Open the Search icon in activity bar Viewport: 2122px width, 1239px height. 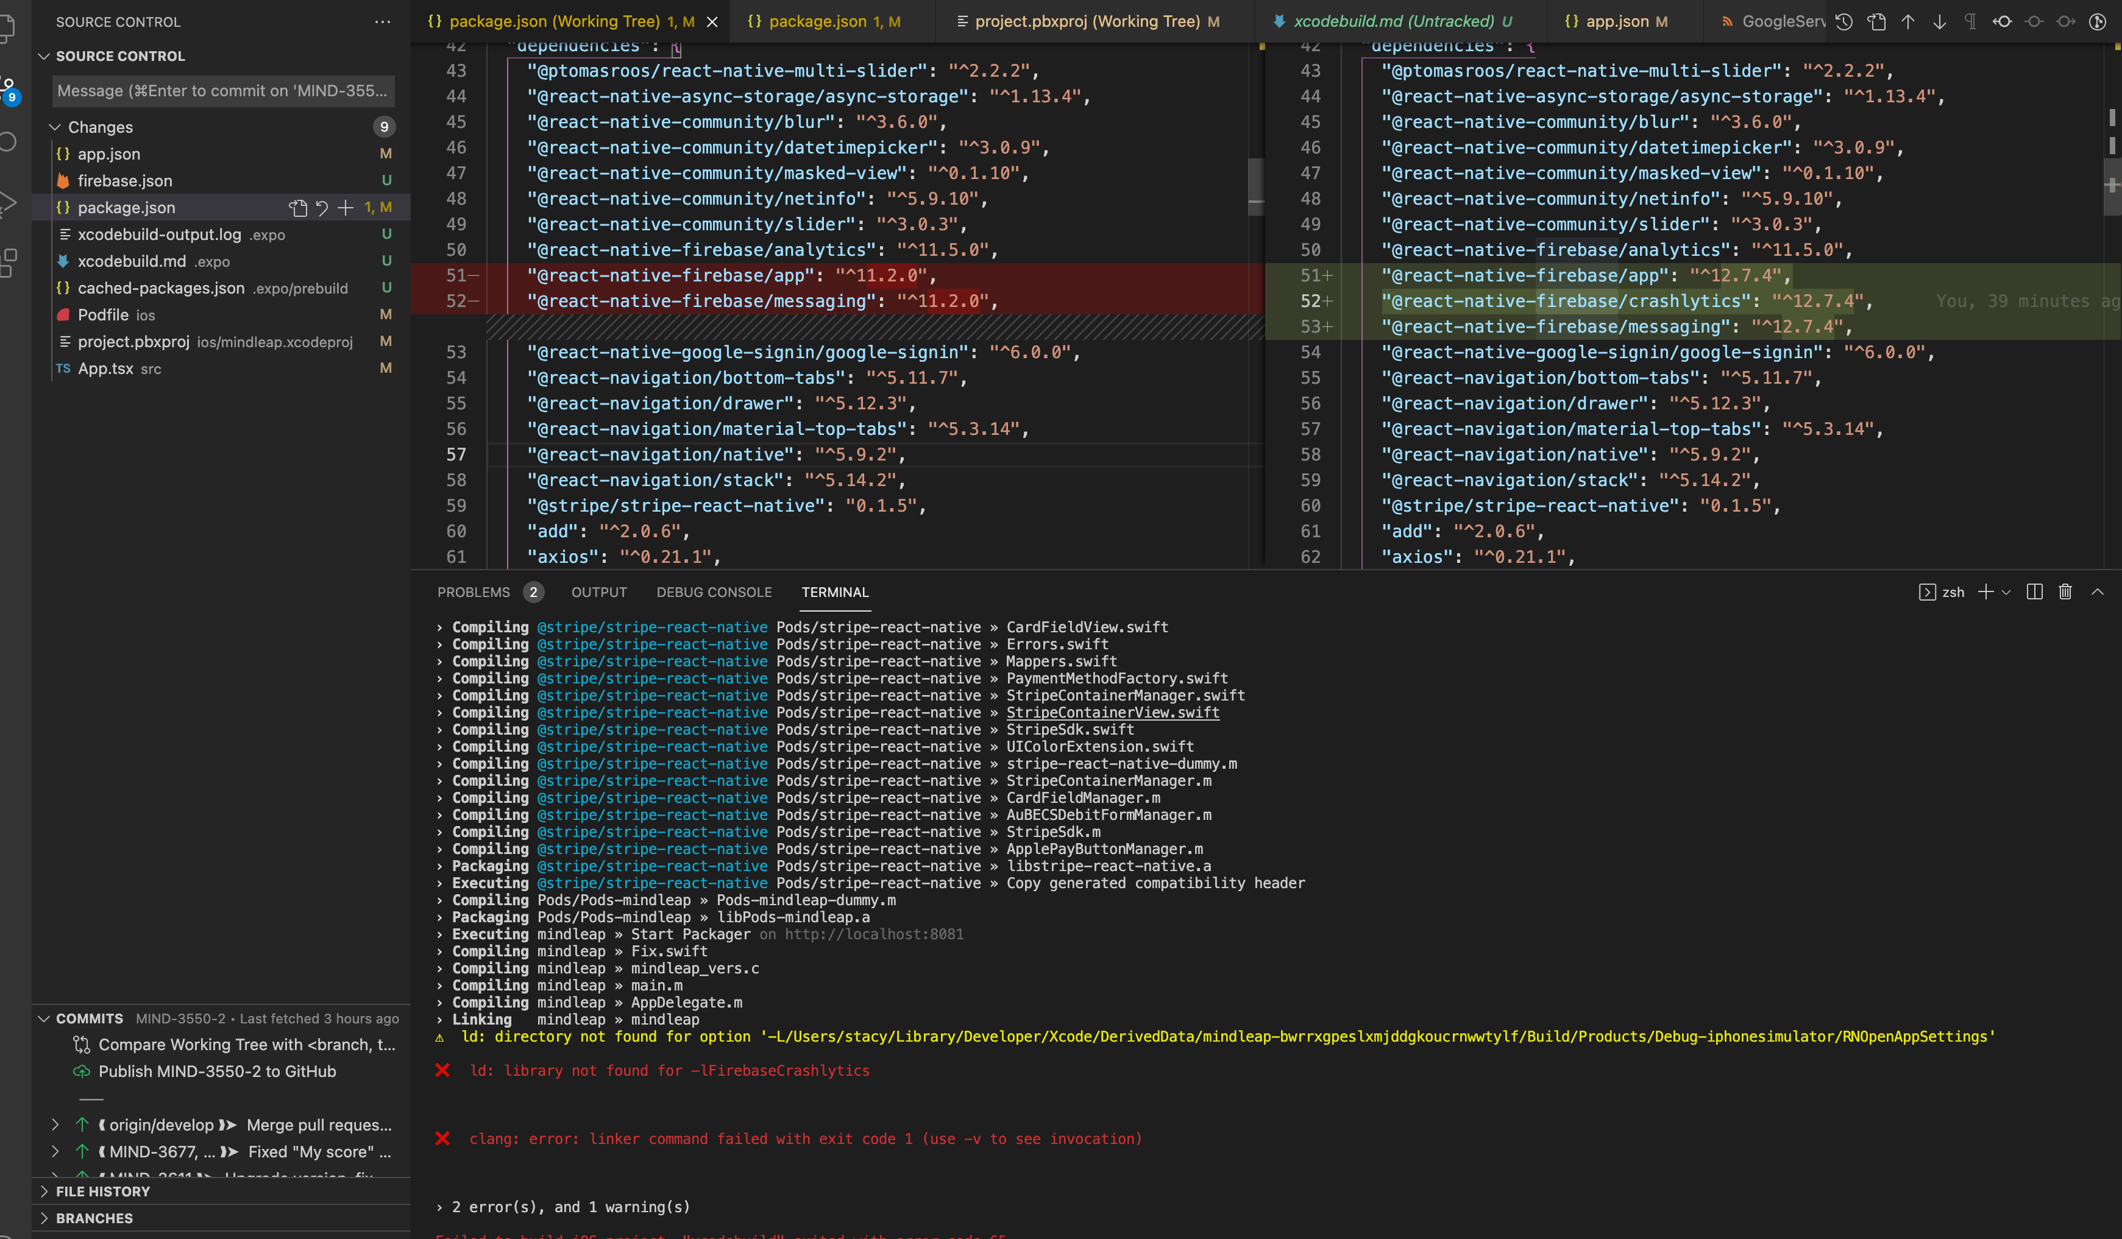(x=7, y=141)
